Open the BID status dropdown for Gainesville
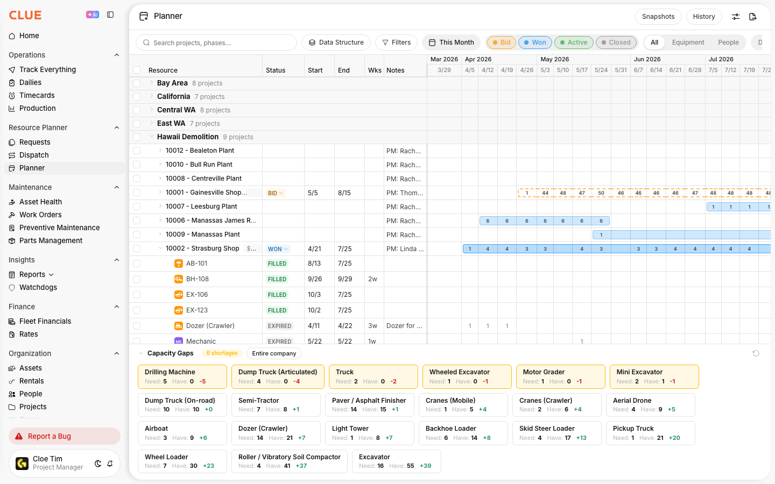 point(276,193)
